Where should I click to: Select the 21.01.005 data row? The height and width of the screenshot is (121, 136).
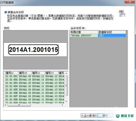35,89
